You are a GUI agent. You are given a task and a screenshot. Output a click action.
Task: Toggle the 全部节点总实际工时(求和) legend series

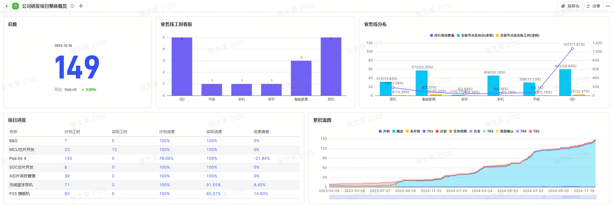(x=518, y=35)
